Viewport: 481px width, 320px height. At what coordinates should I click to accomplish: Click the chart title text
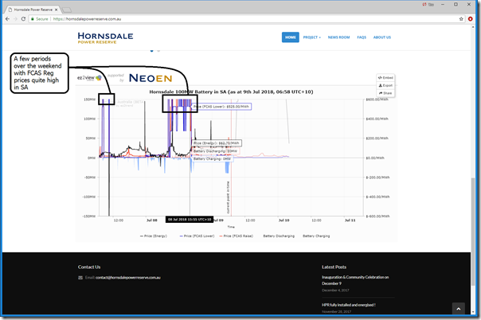(231, 92)
